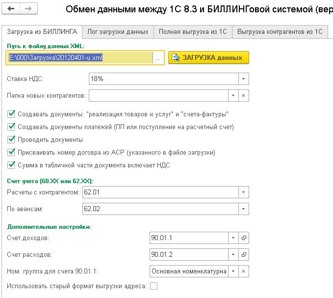333x298 pixels.
Task: Open Выгрузка контрагентов из 1С tab
Action: coord(280,32)
